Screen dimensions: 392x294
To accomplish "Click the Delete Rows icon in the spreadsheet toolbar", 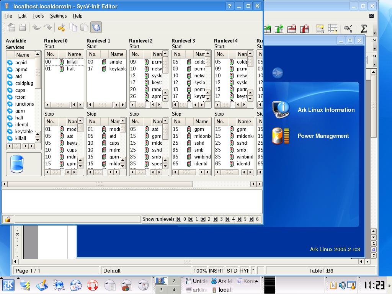I will (x=291, y=29).
